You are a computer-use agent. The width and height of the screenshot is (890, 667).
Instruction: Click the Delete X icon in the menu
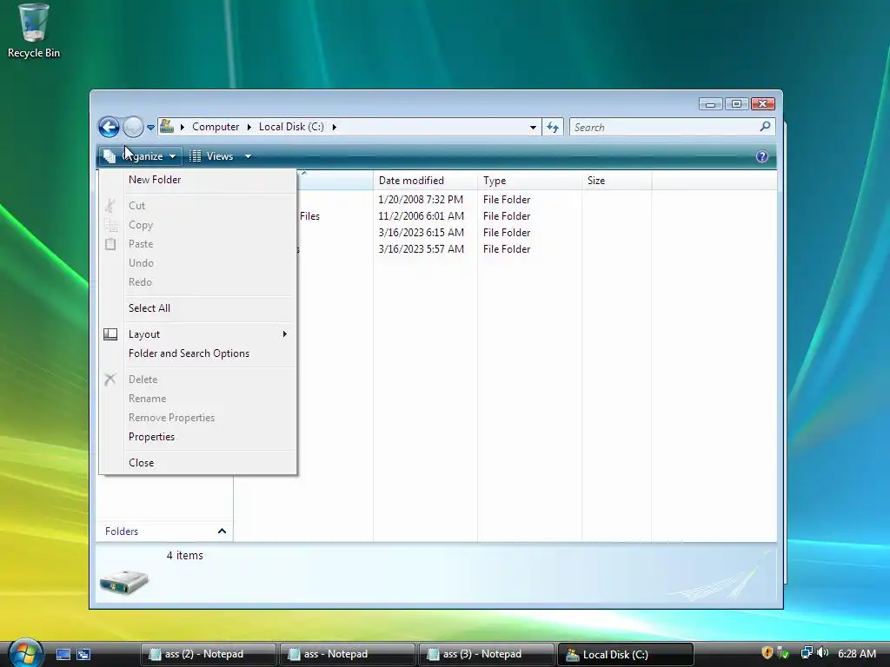[x=110, y=380]
